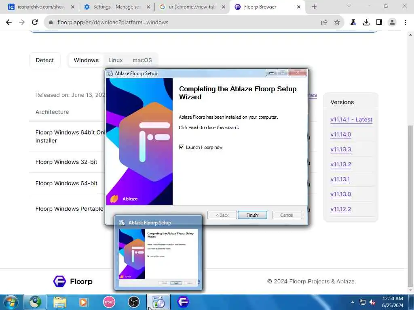Viewport: 414px width, 310px height.
Task: Open Floorp browser from the taskbar
Action: pos(183,302)
